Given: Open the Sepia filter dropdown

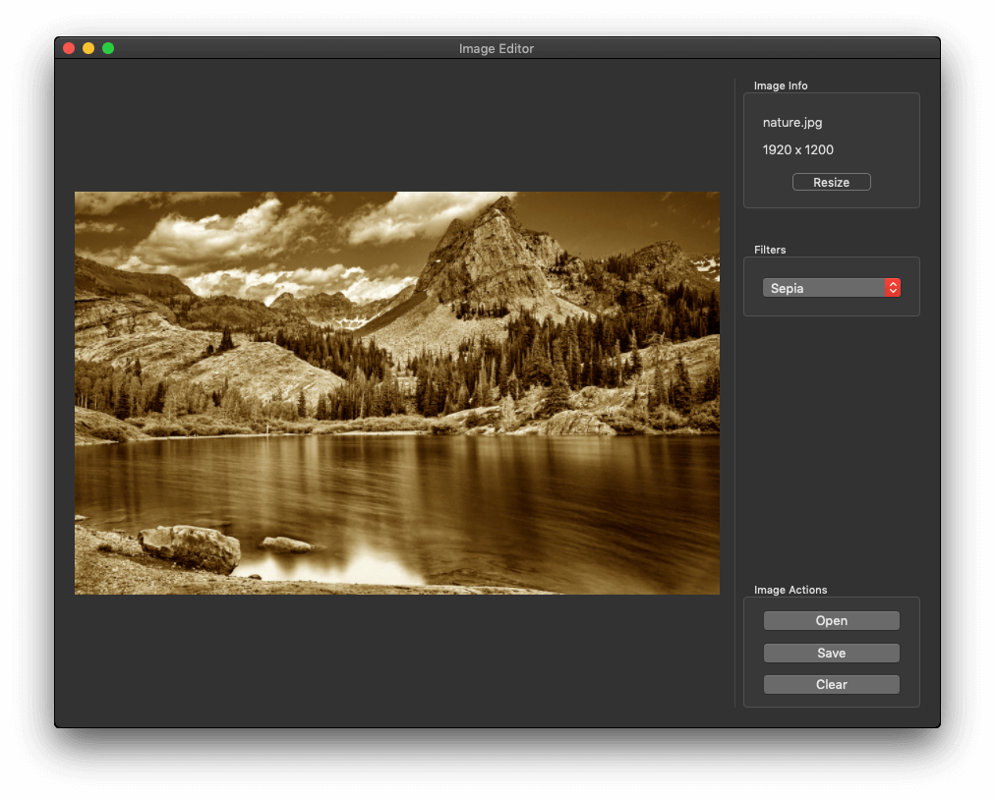Looking at the screenshot, I should (x=824, y=288).
